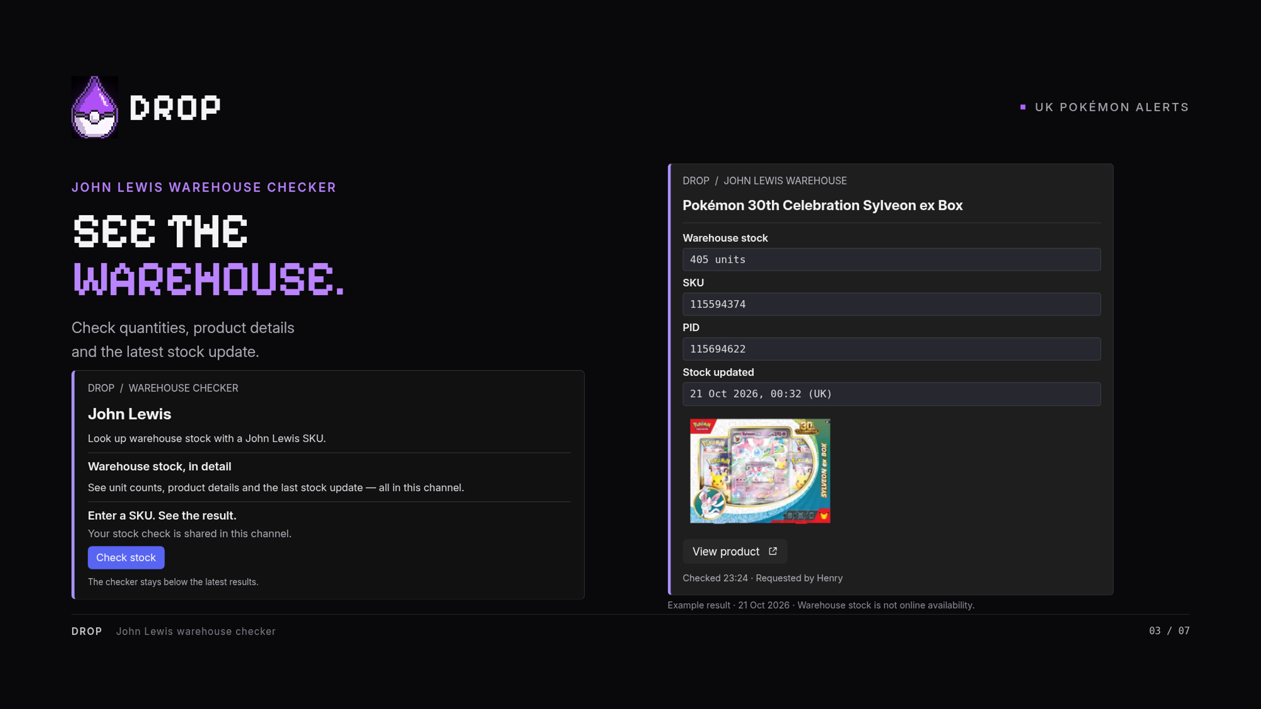
Task: Click the DROP / JOHN LEWIS WAREHOUSE breadcrumb
Action: tap(764, 181)
